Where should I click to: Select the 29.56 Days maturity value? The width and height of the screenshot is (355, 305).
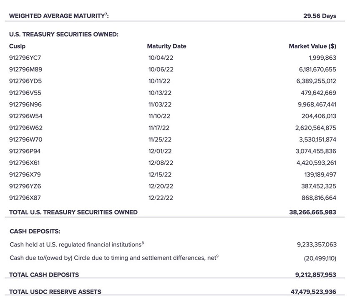click(320, 16)
